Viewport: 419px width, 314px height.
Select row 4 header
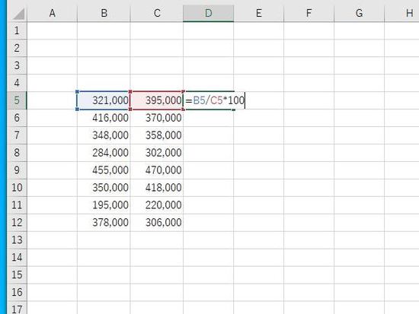(x=17, y=83)
